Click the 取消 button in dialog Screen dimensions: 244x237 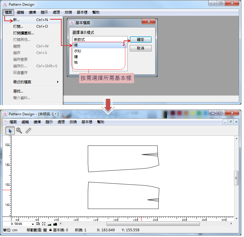pyautogui.click(x=140, y=48)
